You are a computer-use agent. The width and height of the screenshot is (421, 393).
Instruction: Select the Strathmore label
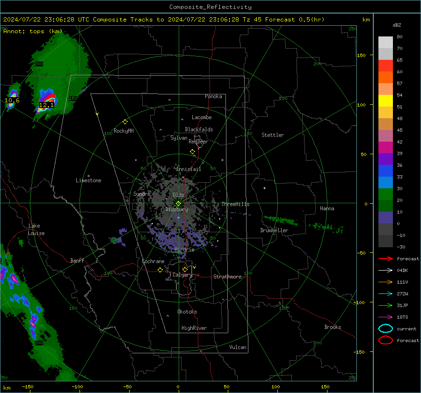pyautogui.click(x=227, y=277)
